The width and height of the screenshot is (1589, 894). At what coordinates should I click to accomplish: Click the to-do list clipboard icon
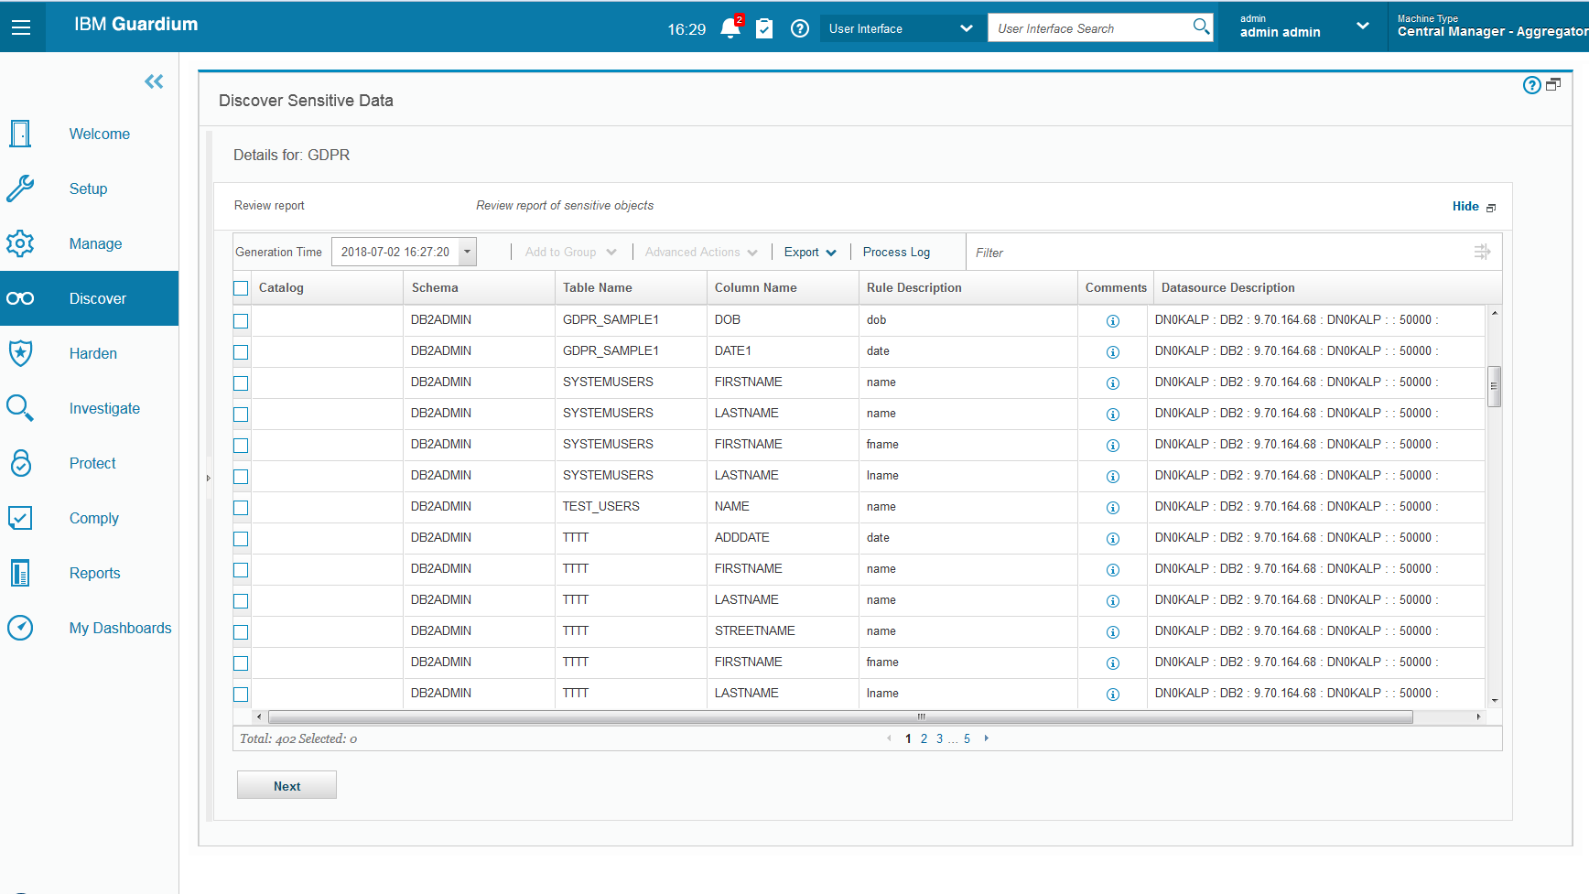[x=765, y=28]
